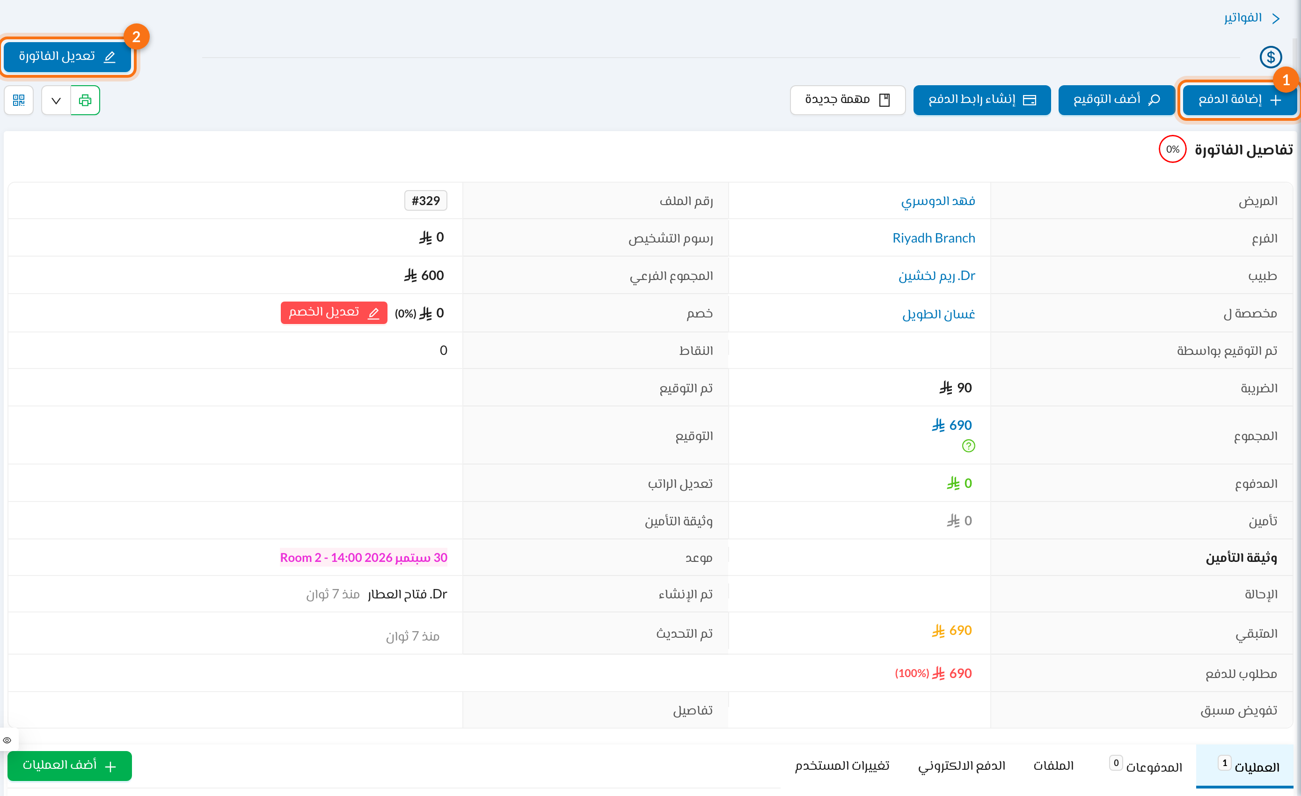Click the 0% progress circle indicator

click(1172, 149)
